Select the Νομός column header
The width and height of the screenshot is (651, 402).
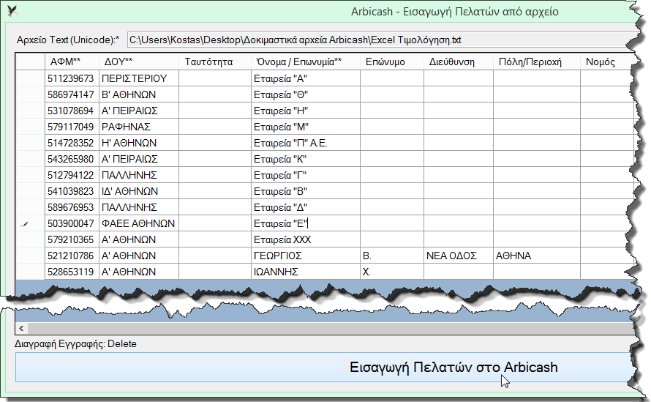coord(607,62)
